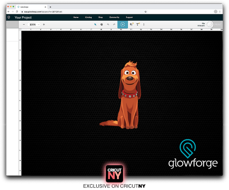The height and width of the screenshot is (190, 229).
Task: Zoom in with the plus button
Action: 44,24
